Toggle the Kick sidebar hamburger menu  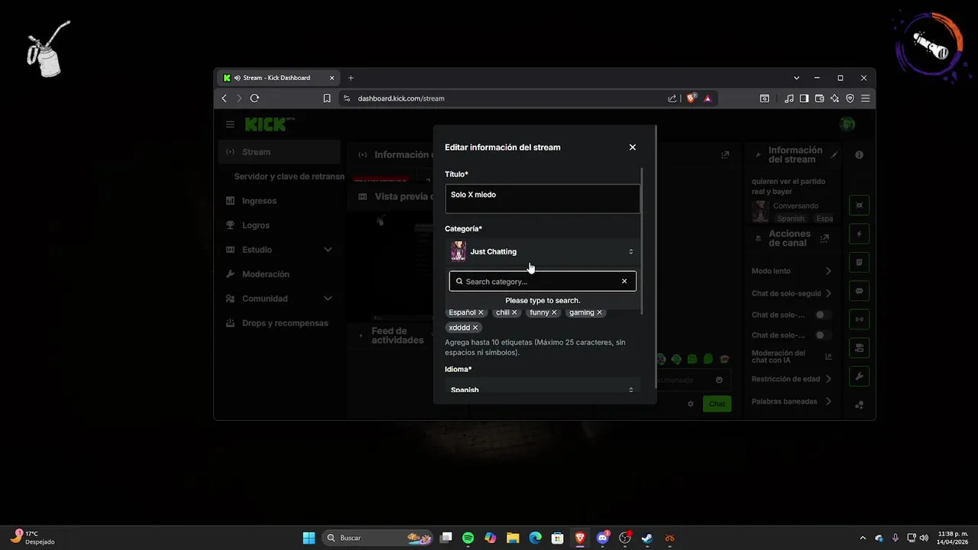click(x=230, y=125)
